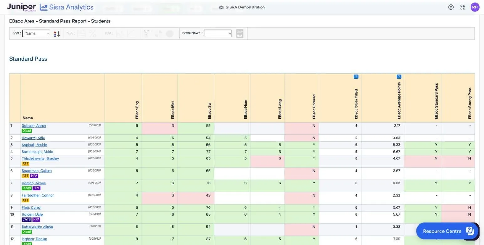Open student Dobson; Aaron link
Image resolution: width=484 pixels, height=245 pixels.
tap(34, 126)
